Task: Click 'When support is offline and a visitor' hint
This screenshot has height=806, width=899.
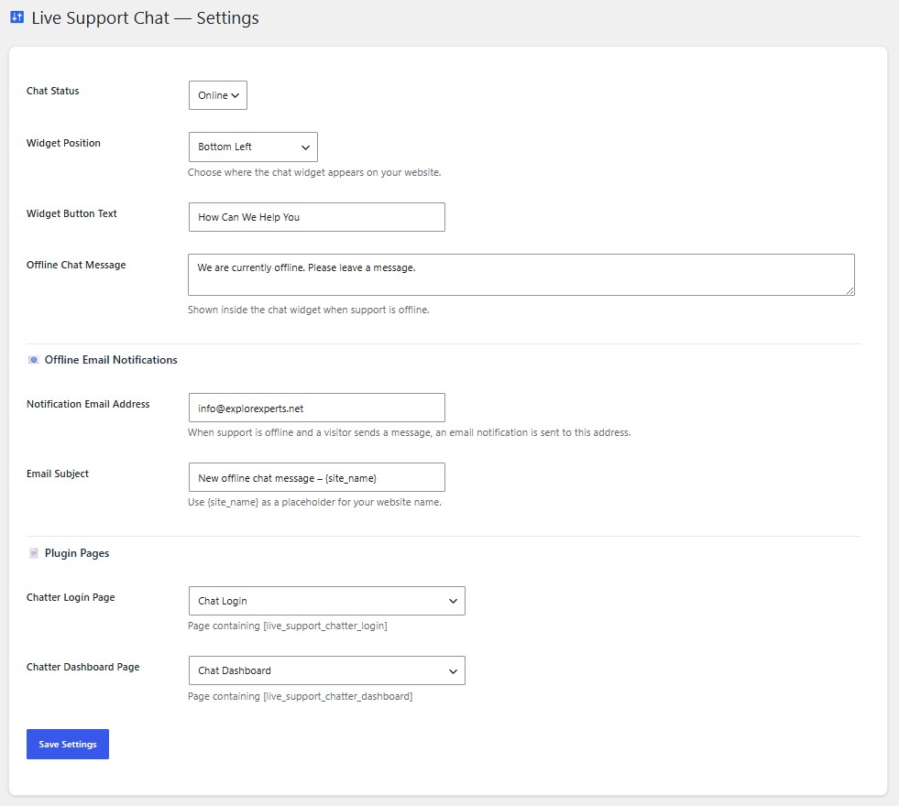Action: (x=410, y=432)
